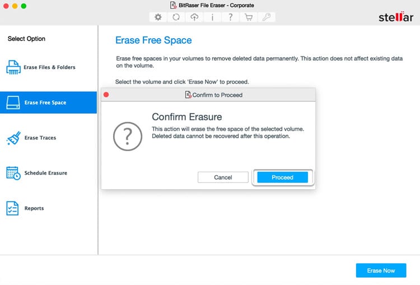Image resolution: width=420 pixels, height=285 pixels.
Task: Click the refresh circular arrow icon
Action: pyautogui.click(x=176, y=17)
